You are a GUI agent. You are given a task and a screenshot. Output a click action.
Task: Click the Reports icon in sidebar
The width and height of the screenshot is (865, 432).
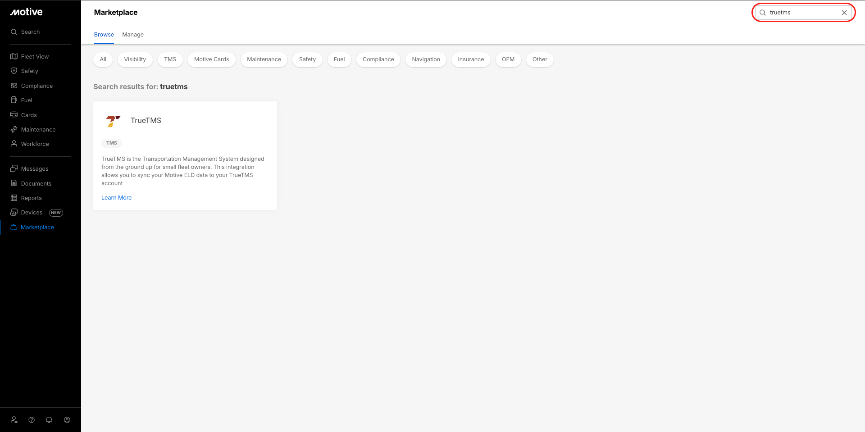click(14, 198)
